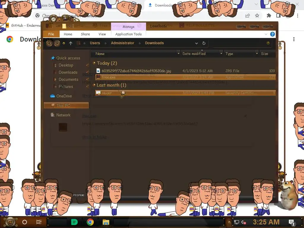Screen dimensions: 304x228
Task: Open Downloads page more actions menu
Action: pos(294,39)
